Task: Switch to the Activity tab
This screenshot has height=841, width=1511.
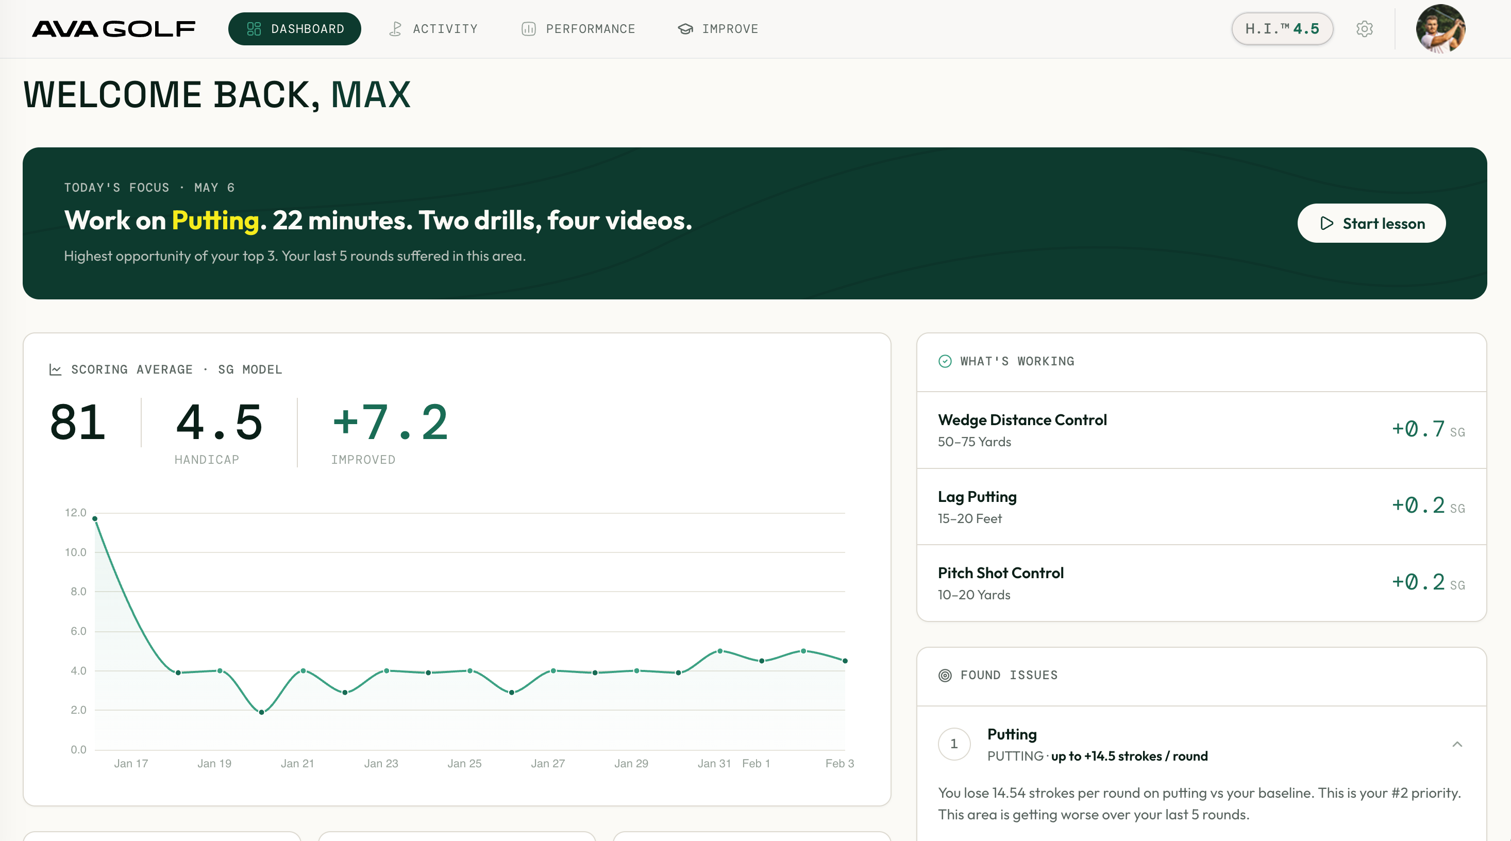Action: click(433, 29)
